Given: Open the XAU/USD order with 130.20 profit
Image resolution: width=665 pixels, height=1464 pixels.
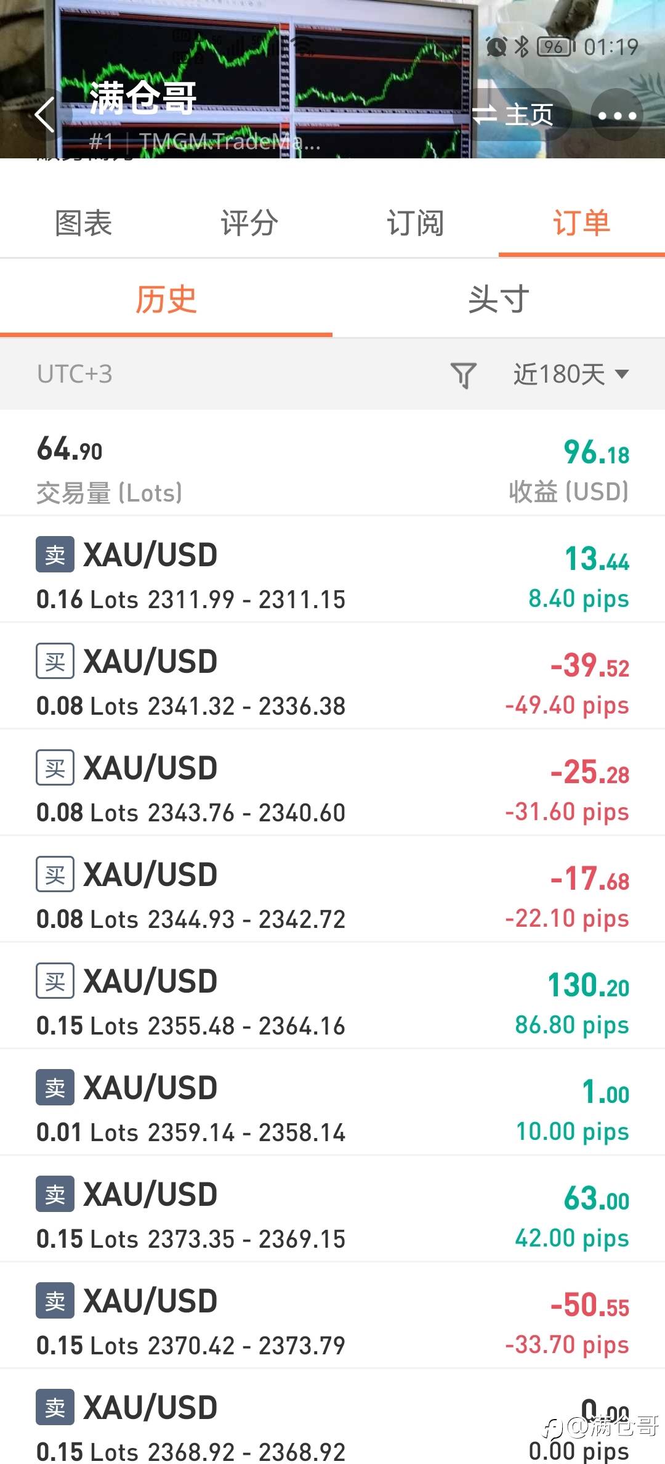Looking at the screenshot, I should 332,996.
